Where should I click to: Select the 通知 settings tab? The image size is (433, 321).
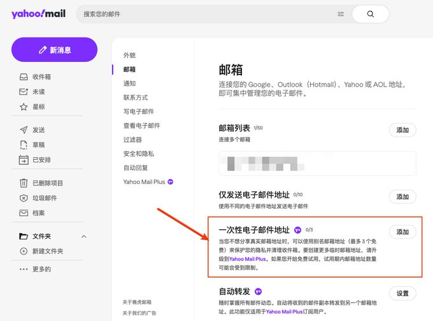coord(129,83)
